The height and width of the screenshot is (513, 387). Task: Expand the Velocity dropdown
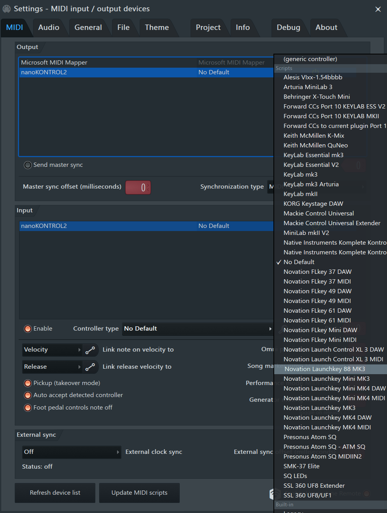[x=52, y=350]
